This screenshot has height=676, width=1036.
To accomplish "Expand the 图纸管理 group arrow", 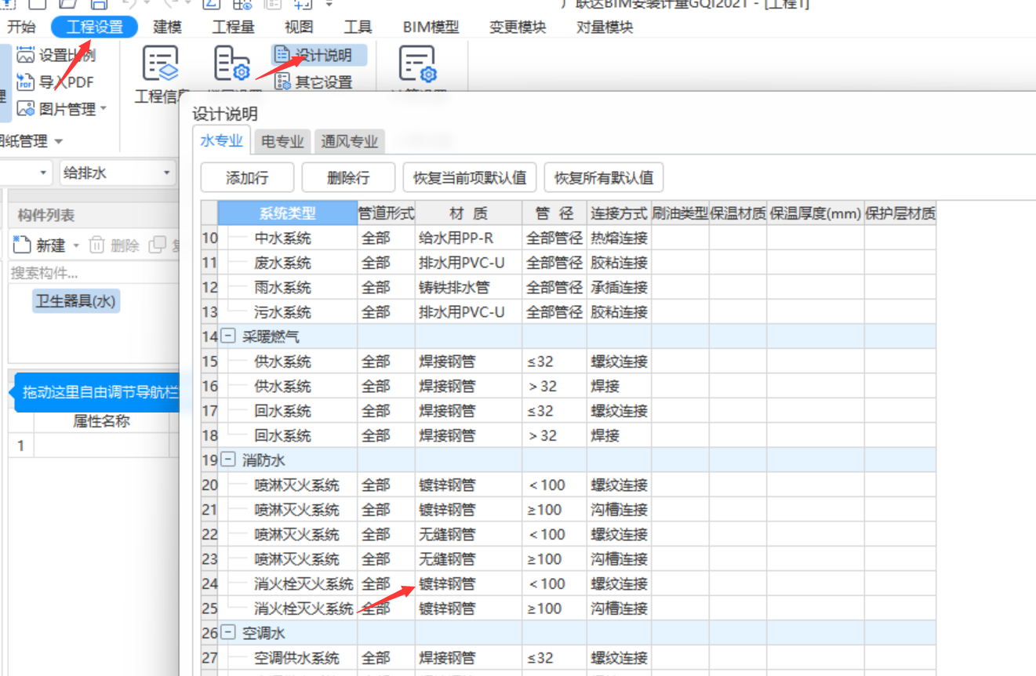I will (57, 142).
